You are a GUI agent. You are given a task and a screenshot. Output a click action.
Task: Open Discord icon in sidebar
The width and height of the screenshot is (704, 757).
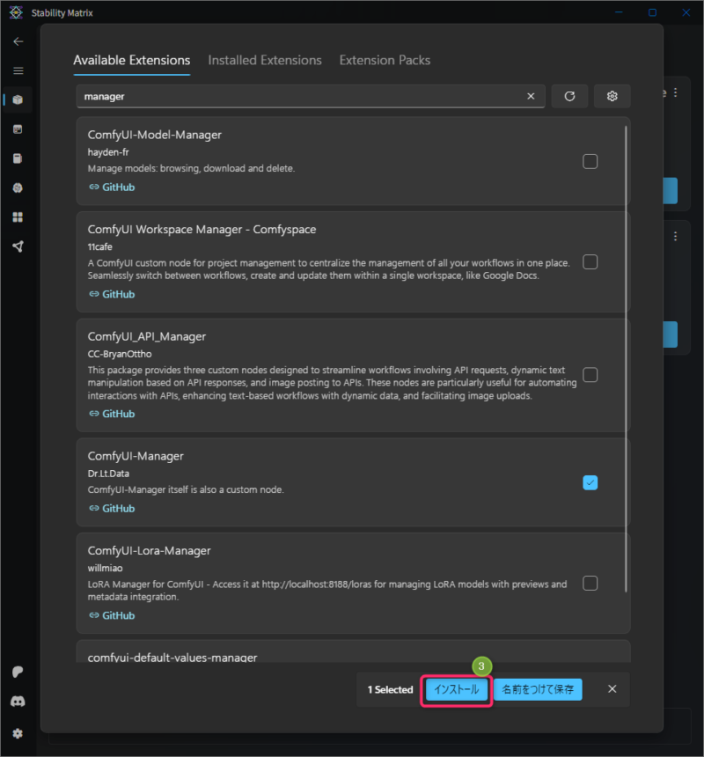(x=18, y=701)
